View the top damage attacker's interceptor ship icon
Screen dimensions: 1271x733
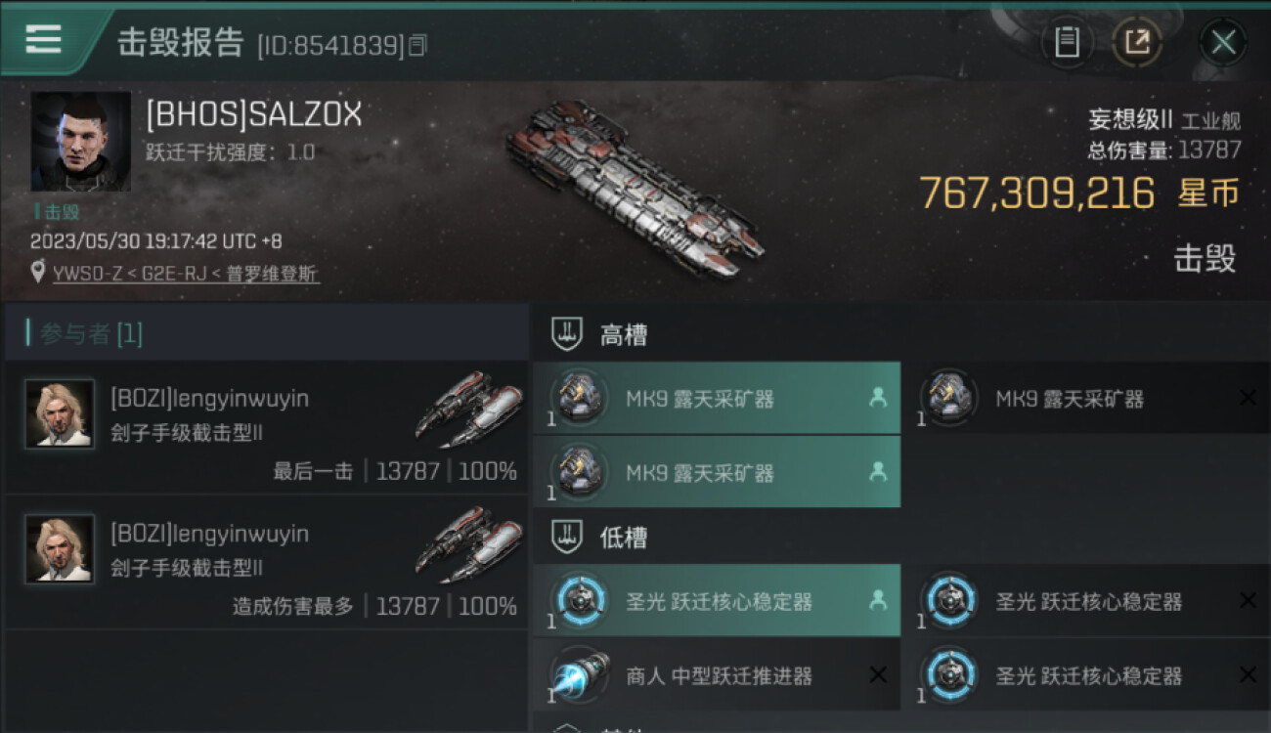coord(467,542)
